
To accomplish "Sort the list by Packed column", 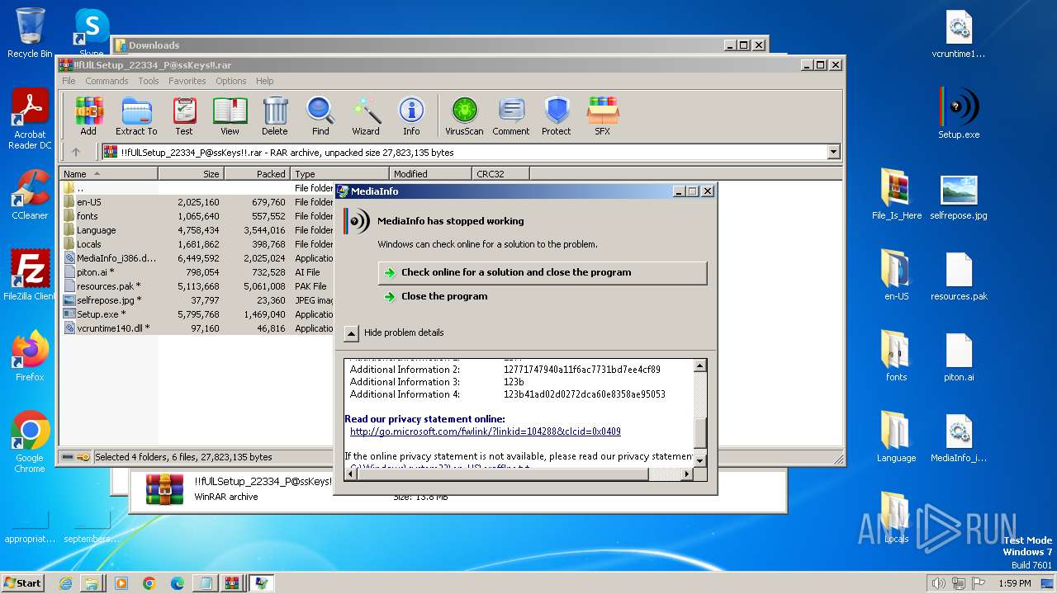I will coord(257,174).
